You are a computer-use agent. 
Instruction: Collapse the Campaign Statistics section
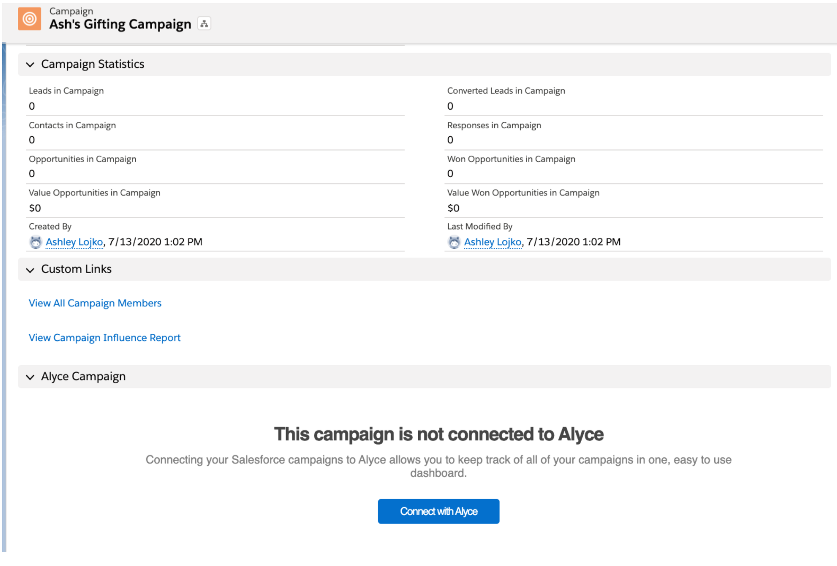tap(30, 65)
